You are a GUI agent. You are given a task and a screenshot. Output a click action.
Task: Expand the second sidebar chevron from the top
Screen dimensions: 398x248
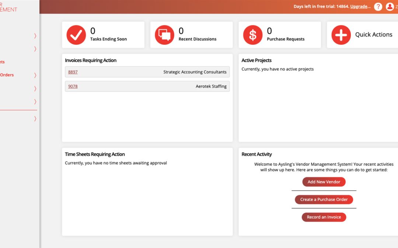[x=35, y=49]
